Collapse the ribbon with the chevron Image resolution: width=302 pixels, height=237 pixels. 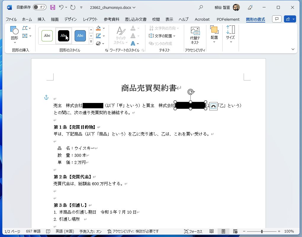(293, 49)
